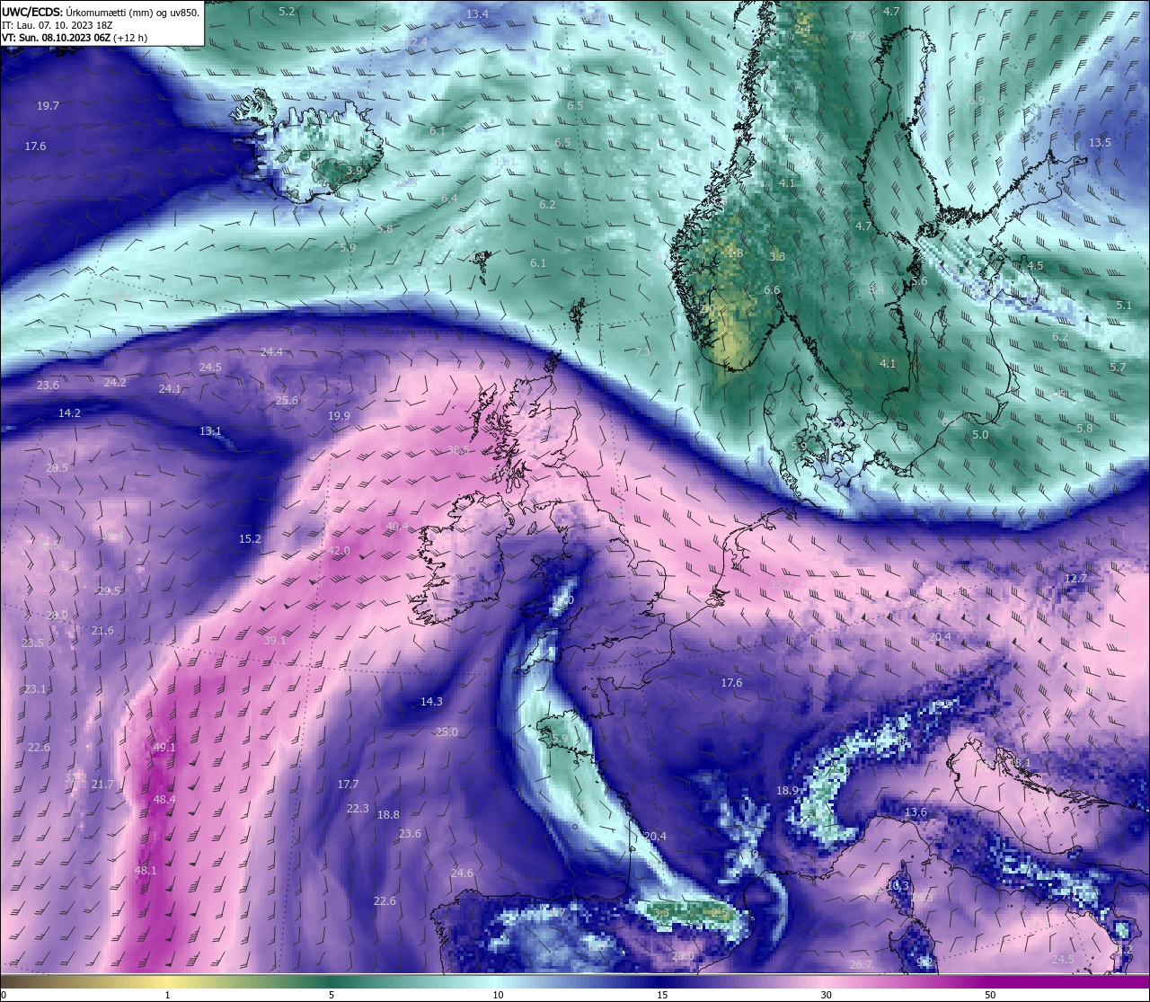This screenshot has width=1150, height=1002.
Task: Click the 13.1 value over the Atlantic
Action: point(210,431)
